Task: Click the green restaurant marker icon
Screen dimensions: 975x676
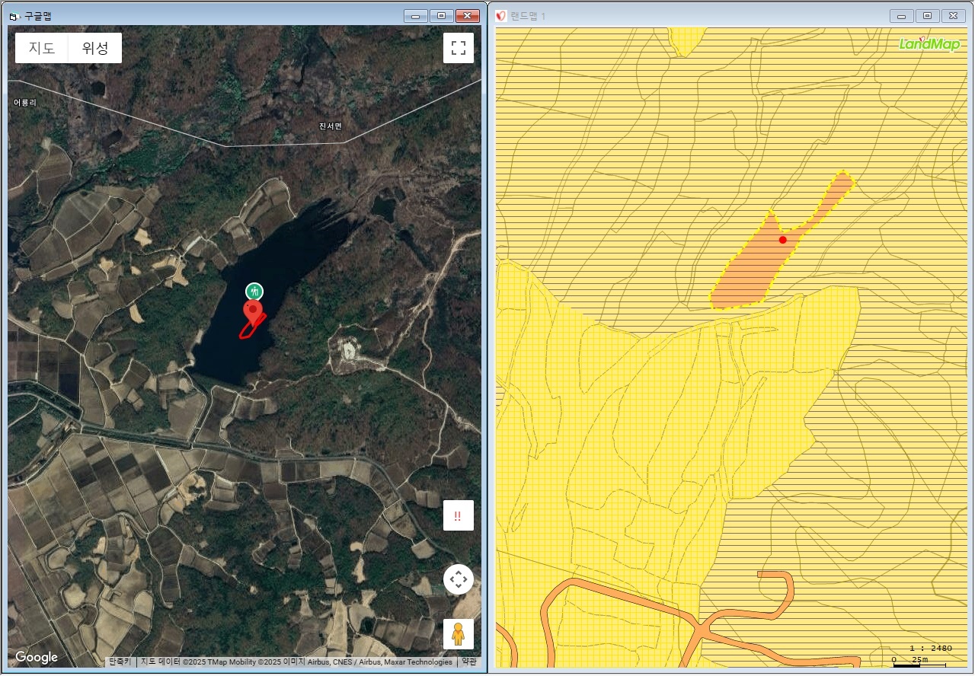Action: (254, 291)
